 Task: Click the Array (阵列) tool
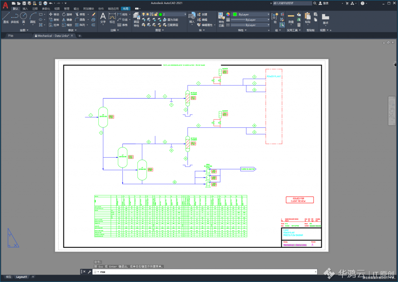pos(80,25)
